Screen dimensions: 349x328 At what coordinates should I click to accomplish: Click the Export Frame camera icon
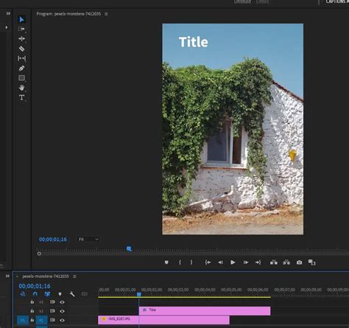click(x=299, y=262)
